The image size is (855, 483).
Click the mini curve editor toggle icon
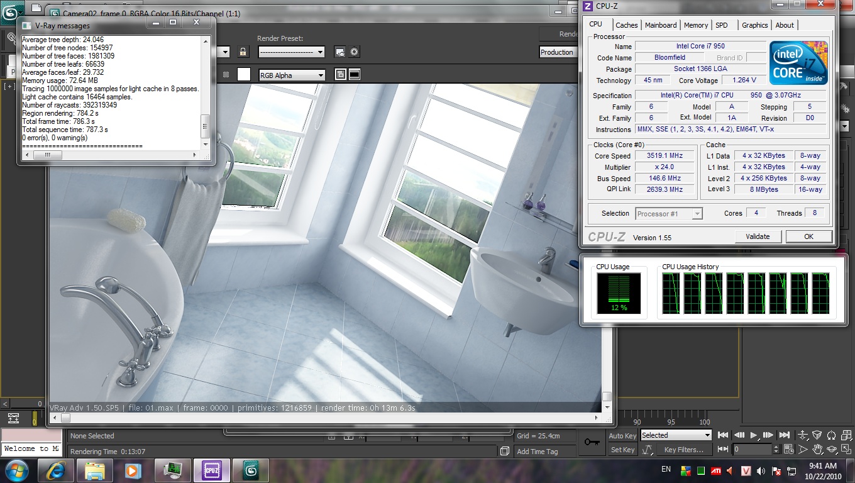point(13,418)
